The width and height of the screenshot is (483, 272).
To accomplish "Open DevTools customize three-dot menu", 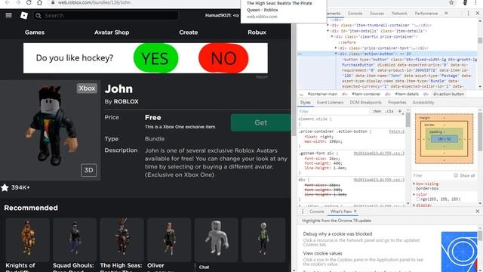I will point(468,14).
